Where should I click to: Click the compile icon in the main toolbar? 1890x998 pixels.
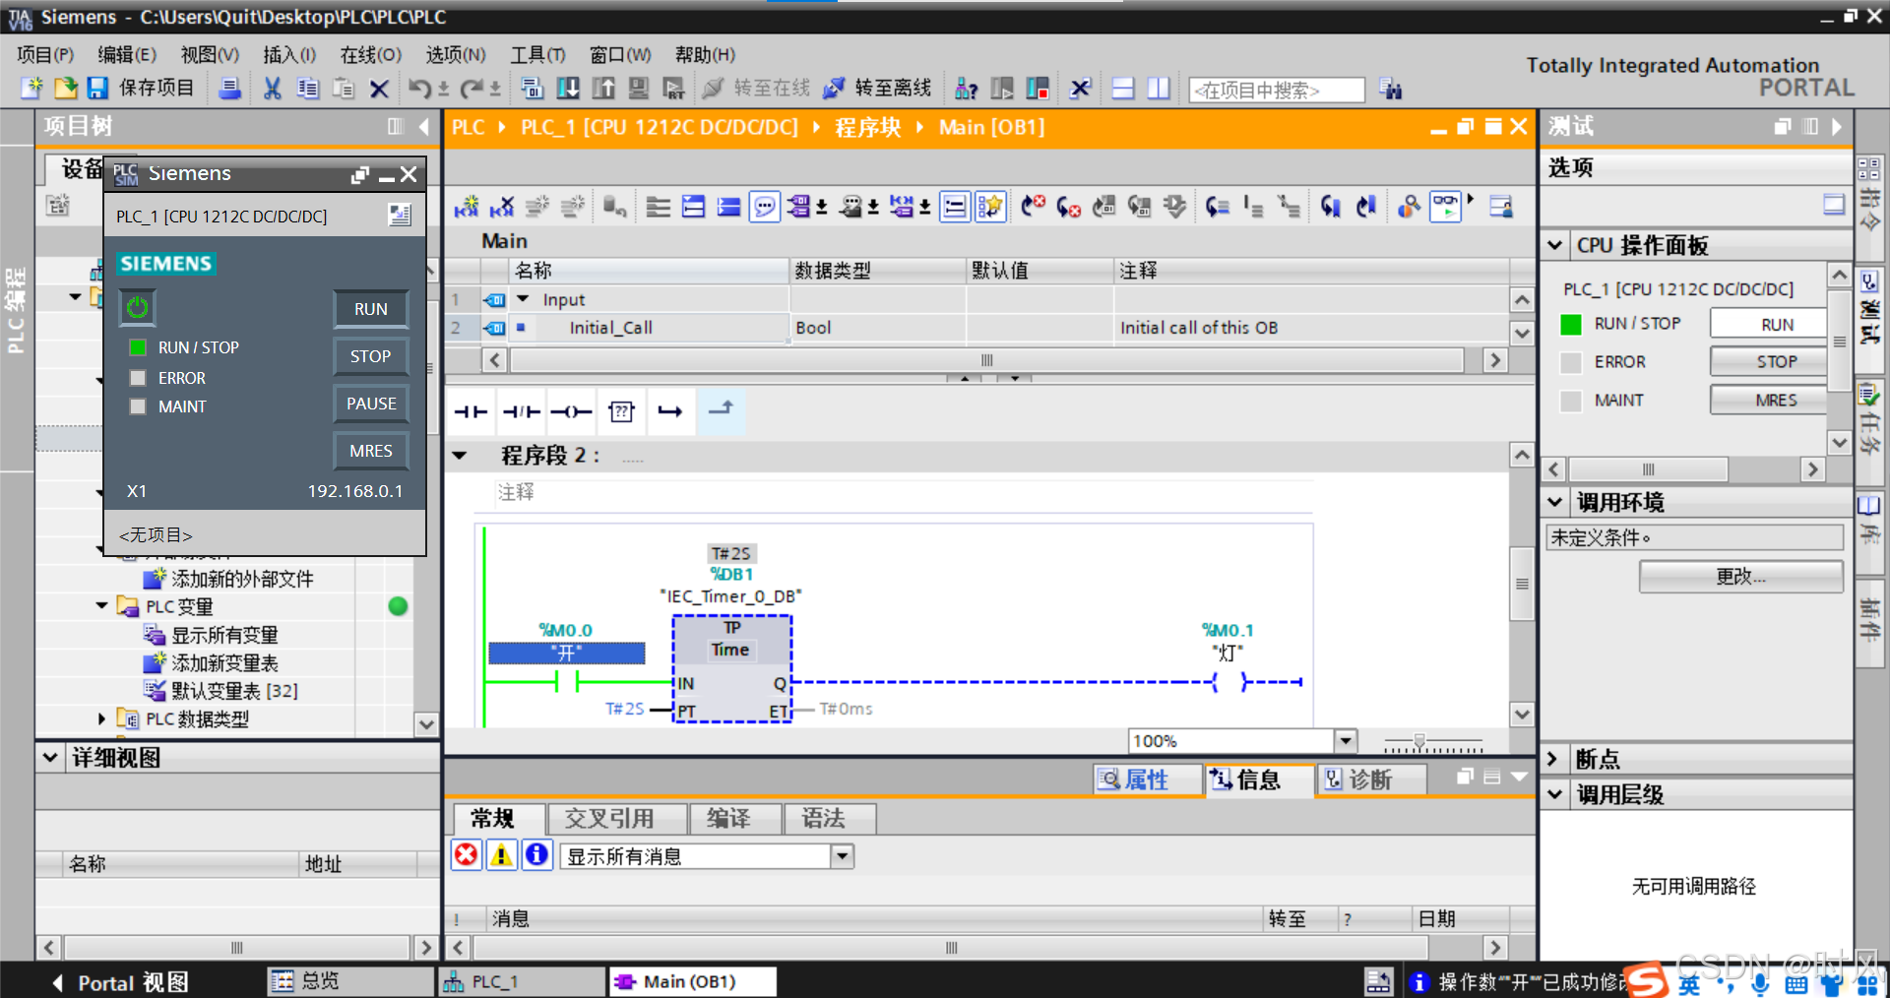[533, 89]
